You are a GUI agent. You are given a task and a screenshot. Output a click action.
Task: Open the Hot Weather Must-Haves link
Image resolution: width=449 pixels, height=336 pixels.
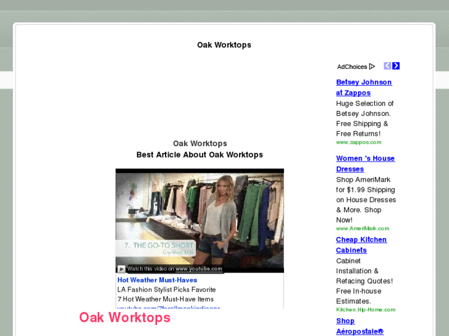point(157,280)
